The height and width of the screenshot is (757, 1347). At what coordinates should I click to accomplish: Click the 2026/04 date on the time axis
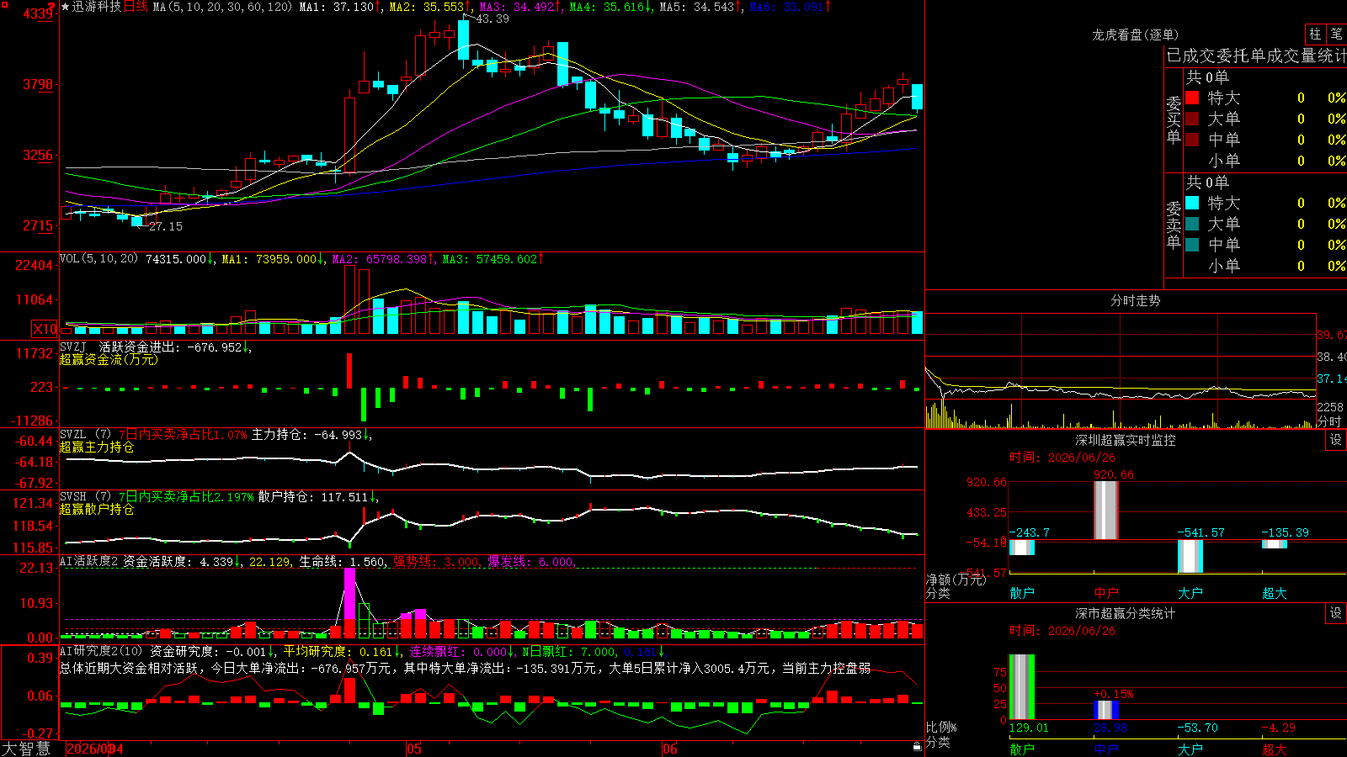pos(95,749)
